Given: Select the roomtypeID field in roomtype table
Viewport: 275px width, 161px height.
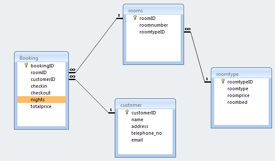Looking at the screenshot, I should [x=241, y=82].
